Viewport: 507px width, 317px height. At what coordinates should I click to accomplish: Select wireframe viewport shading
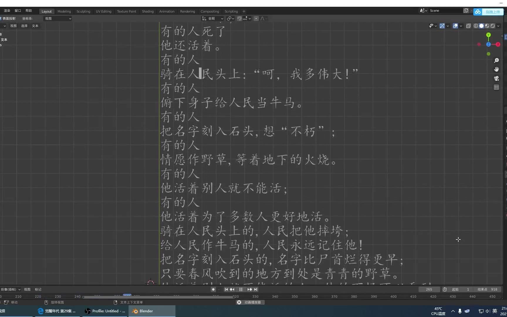tap(476, 26)
